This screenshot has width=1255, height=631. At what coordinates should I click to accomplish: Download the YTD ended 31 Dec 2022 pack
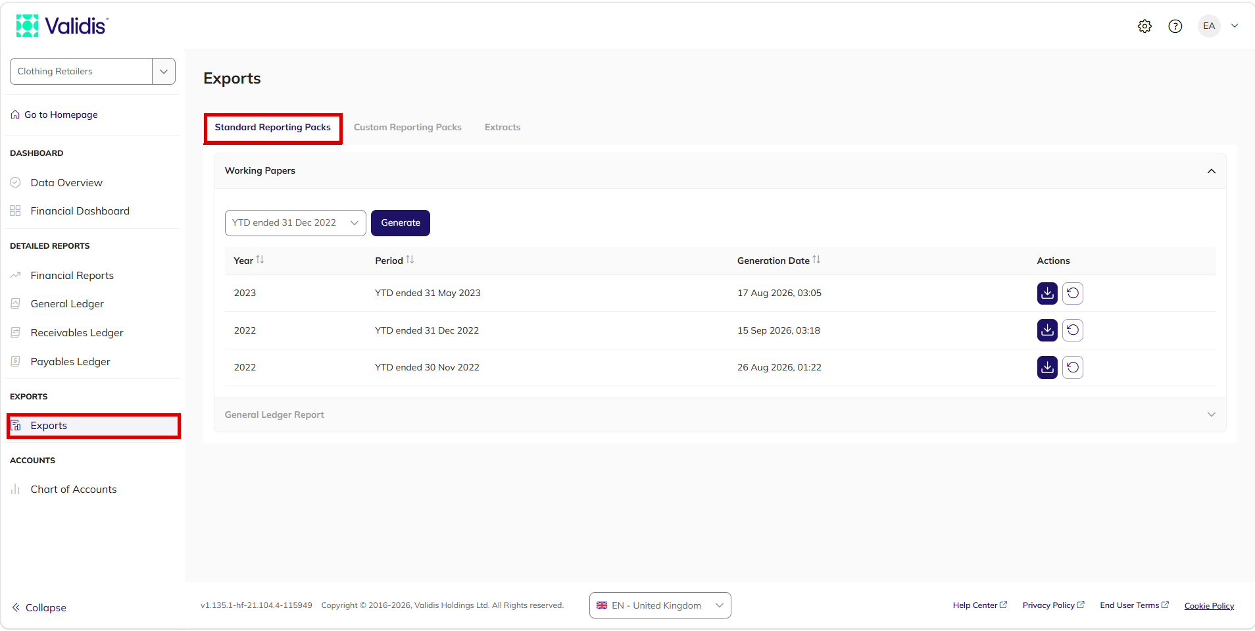coord(1047,330)
